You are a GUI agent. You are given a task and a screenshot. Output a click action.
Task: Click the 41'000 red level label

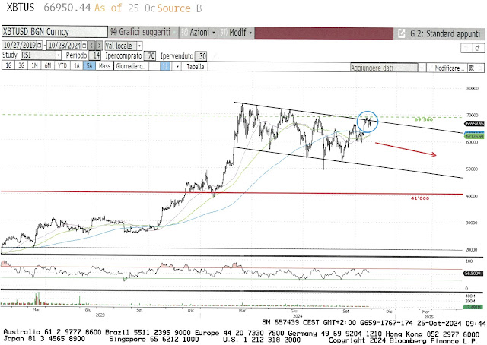[419, 198]
